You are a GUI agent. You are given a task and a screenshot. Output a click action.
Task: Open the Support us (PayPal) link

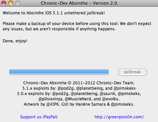pos(39,117)
